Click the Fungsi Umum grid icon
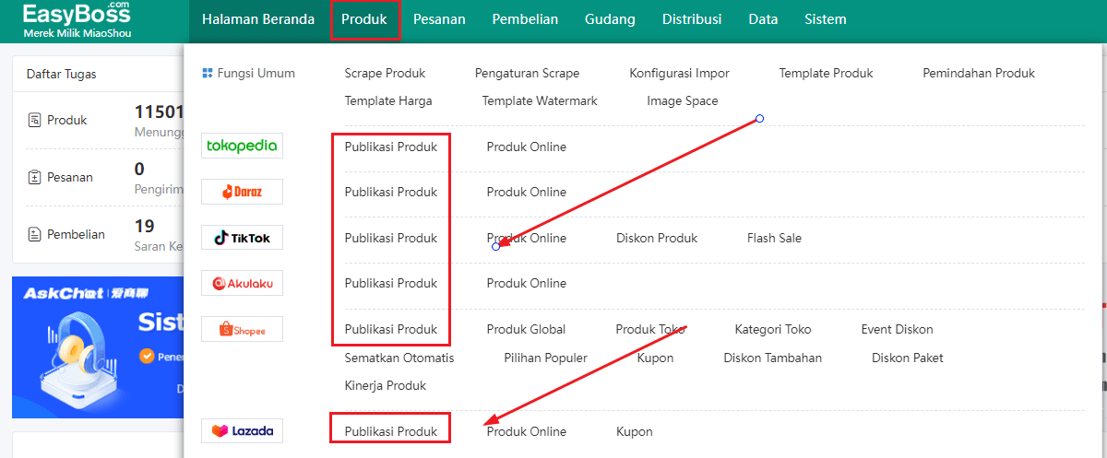Screen dimensions: 1107x458 click(208, 73)
